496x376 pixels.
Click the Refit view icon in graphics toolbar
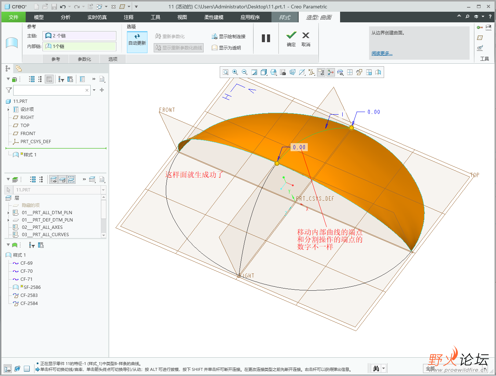(226, 72)
